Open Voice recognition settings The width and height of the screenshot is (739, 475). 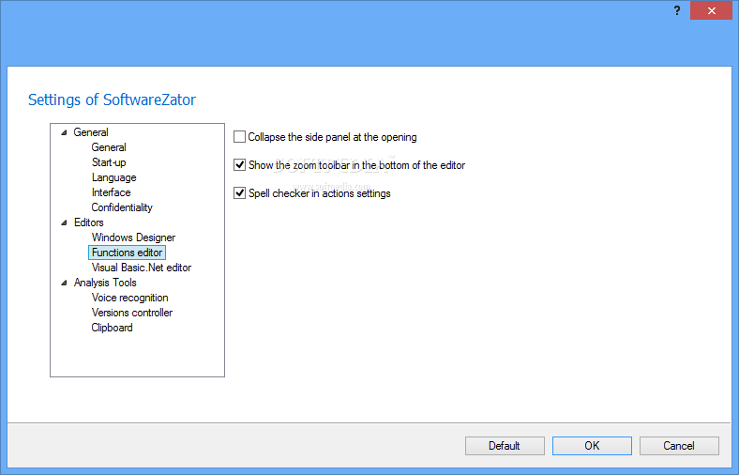coord(130,298)
